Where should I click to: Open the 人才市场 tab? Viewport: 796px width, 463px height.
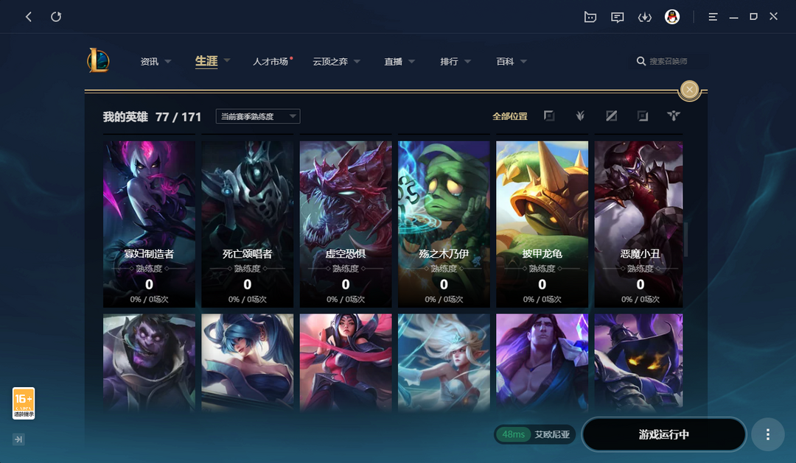click(x=270, y=61)
